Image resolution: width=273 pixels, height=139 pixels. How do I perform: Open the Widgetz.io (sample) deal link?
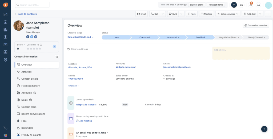pyautogui.click(x=86, y=105)
